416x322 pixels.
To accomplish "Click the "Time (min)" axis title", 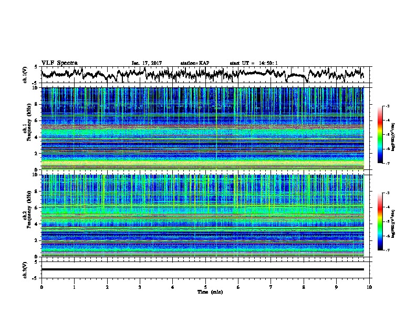I will [x=210, y=292].
